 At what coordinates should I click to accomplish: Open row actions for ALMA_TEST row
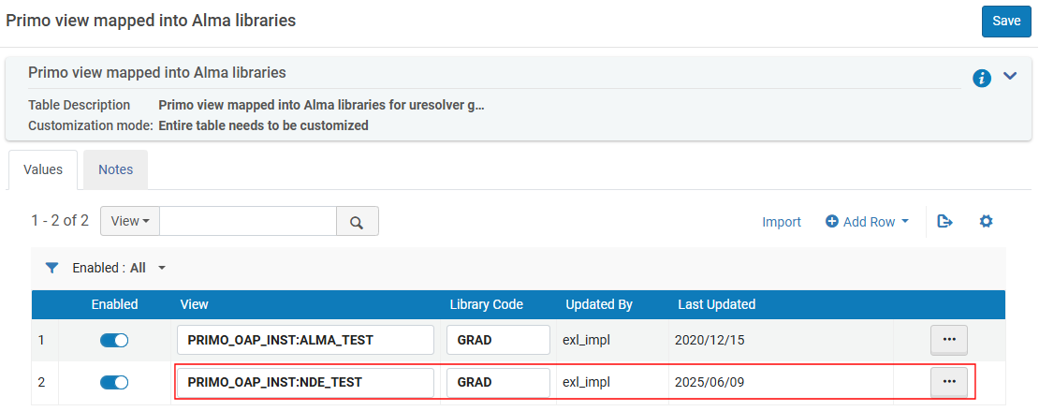(x=948, y=340)
